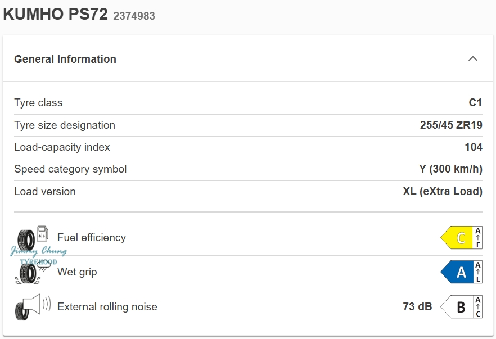Click the Load-capacity index value 104

[x=473, y=147]
